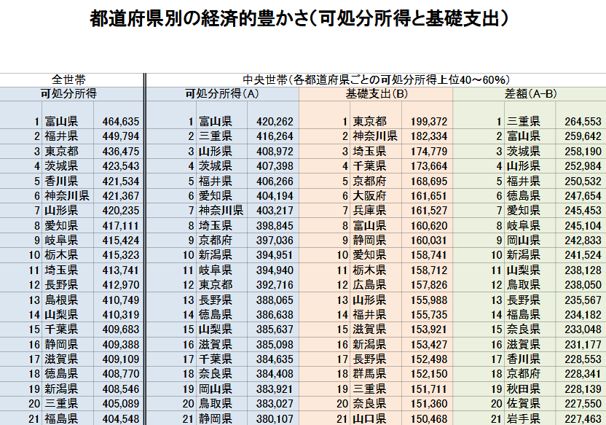Select the value 155,988 in 基礎支出
Viewport: 606px width, 425px height.
pos(429,300)
